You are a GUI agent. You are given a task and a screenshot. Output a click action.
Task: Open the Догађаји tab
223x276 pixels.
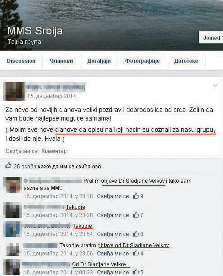99,61
